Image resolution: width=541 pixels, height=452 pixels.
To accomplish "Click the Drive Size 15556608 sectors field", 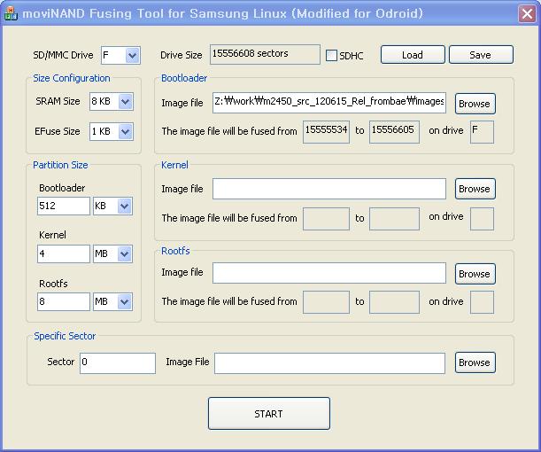I will pos(265,54).
